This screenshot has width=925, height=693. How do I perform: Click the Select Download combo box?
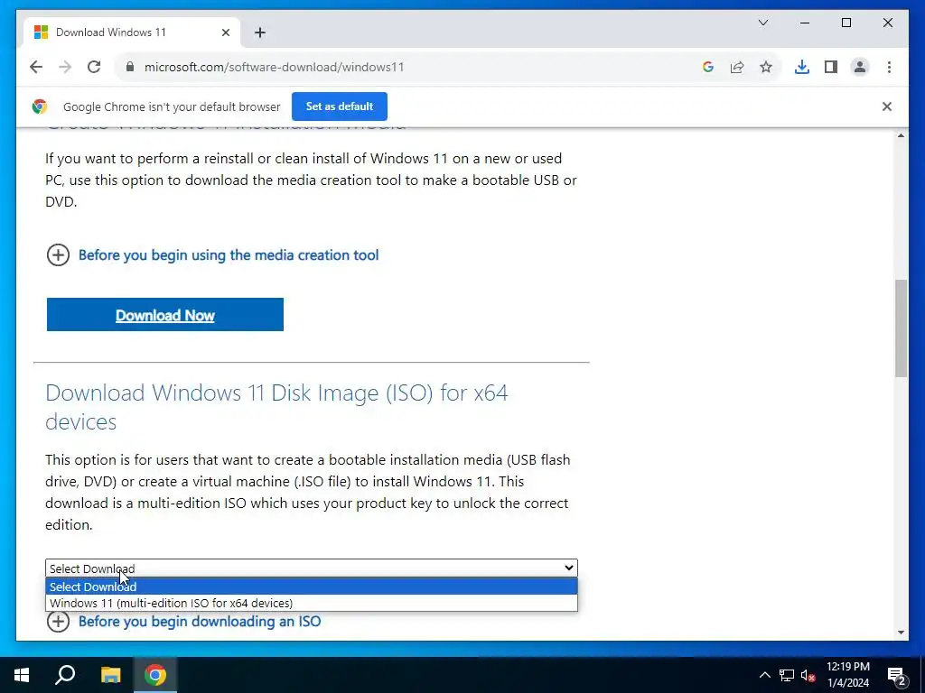[x=312, y=568]
